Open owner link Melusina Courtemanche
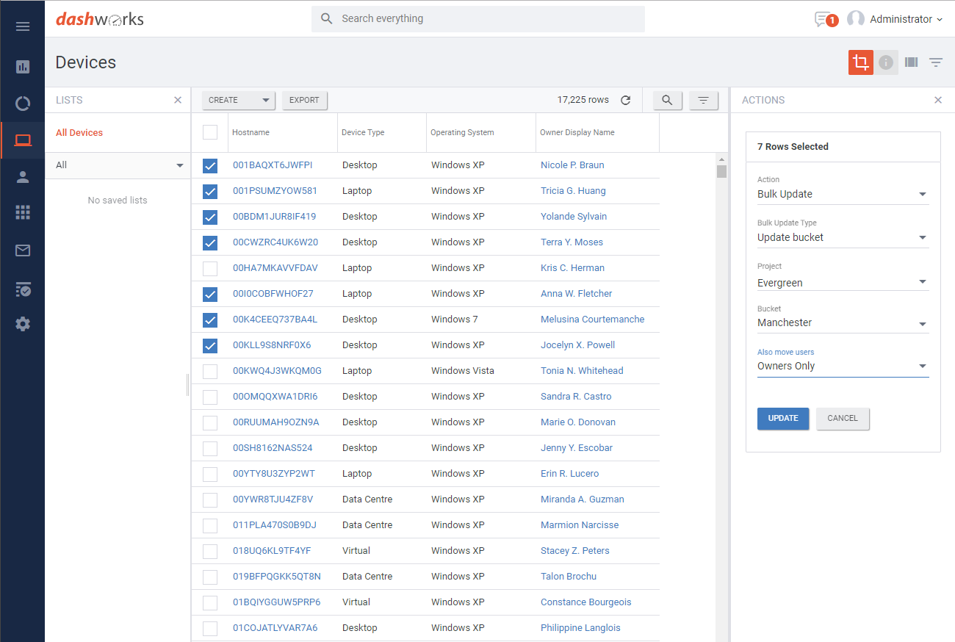Image resolution: width=955 pixels, height=642 pixels. click(x=593, y=320)
